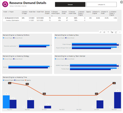This screenshot has width=123, height=113.
Task: Toggle Demand Original legend in Portfolio chart
Action: tap(8, 38)
